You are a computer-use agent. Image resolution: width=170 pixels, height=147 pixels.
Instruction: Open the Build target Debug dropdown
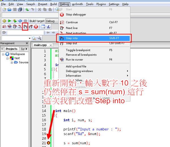point(52,21)
